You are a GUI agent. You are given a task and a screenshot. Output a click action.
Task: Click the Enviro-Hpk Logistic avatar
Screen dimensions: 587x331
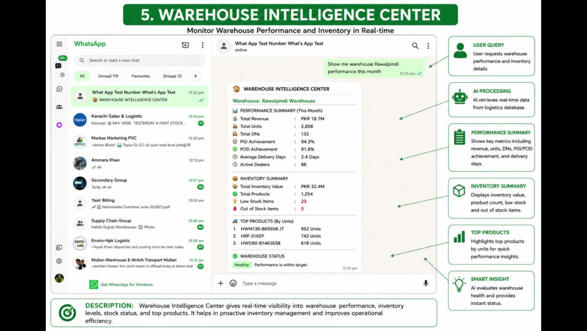(80, 243)
